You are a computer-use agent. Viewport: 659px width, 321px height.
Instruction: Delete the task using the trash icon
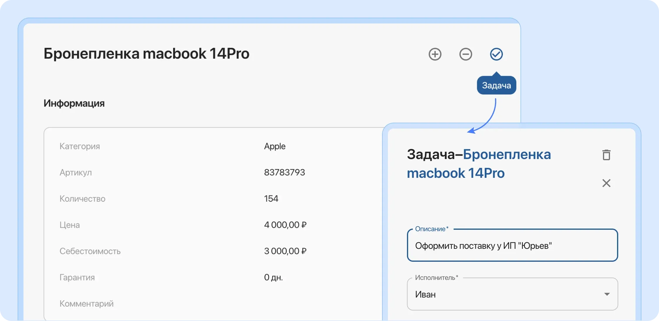coord(606,155)
